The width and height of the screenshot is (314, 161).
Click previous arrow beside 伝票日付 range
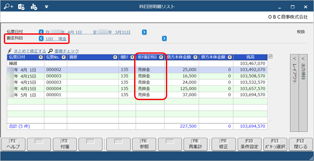point(41,32)
